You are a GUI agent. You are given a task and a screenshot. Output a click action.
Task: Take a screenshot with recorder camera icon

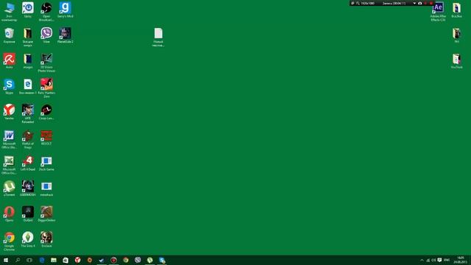tap(420, 3)
